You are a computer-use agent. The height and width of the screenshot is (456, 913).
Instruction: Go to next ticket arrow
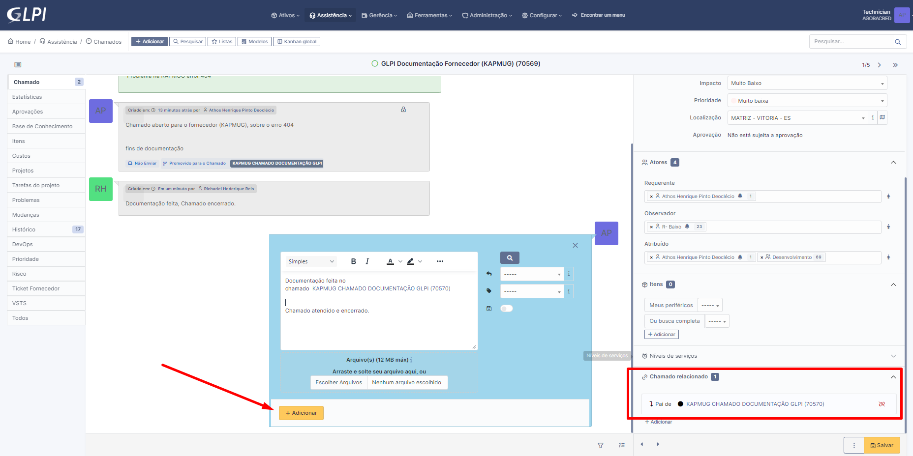click(879, 65)
